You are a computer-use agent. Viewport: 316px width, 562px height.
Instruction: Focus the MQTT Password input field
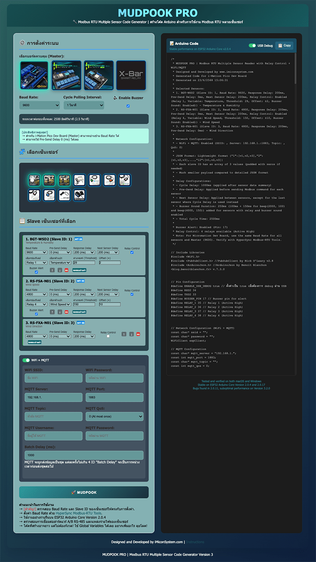pyautogui.click(x=114, y=436)
